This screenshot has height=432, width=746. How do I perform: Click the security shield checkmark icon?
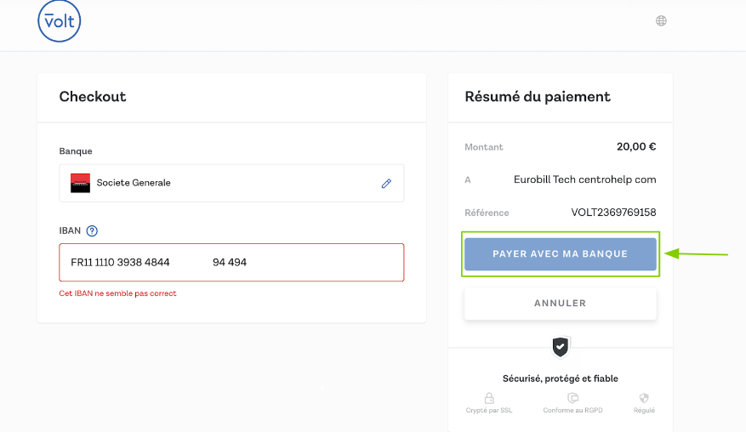tap(560, 347)
